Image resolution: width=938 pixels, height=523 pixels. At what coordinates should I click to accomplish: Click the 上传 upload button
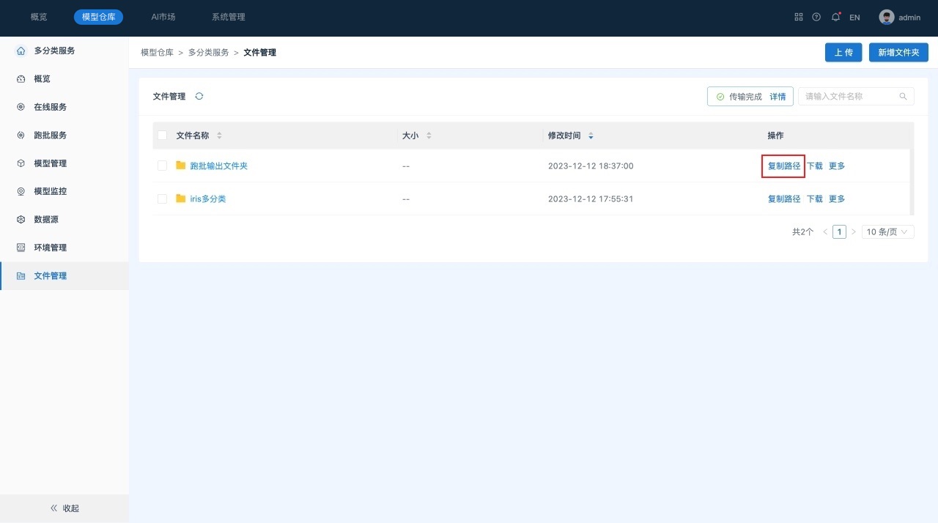pos(843,53)
